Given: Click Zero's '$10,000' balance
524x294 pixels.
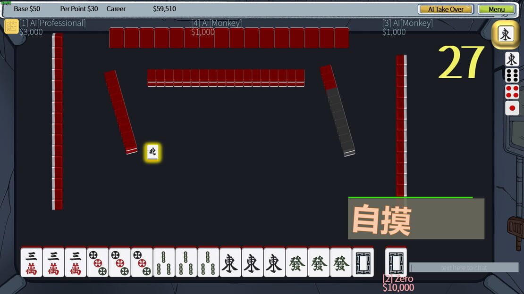Looking at the screenshot, I should coord(398,287).
